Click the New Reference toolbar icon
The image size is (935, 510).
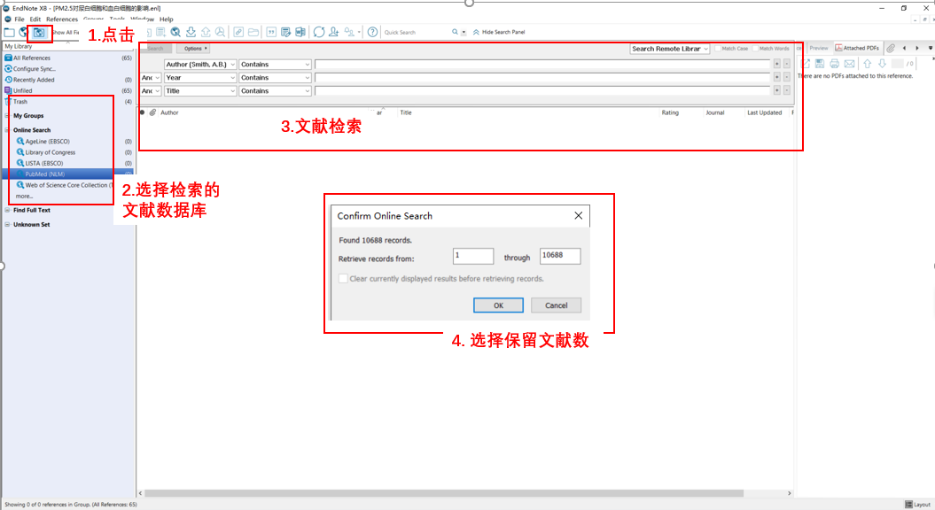[x=160, y=32]
